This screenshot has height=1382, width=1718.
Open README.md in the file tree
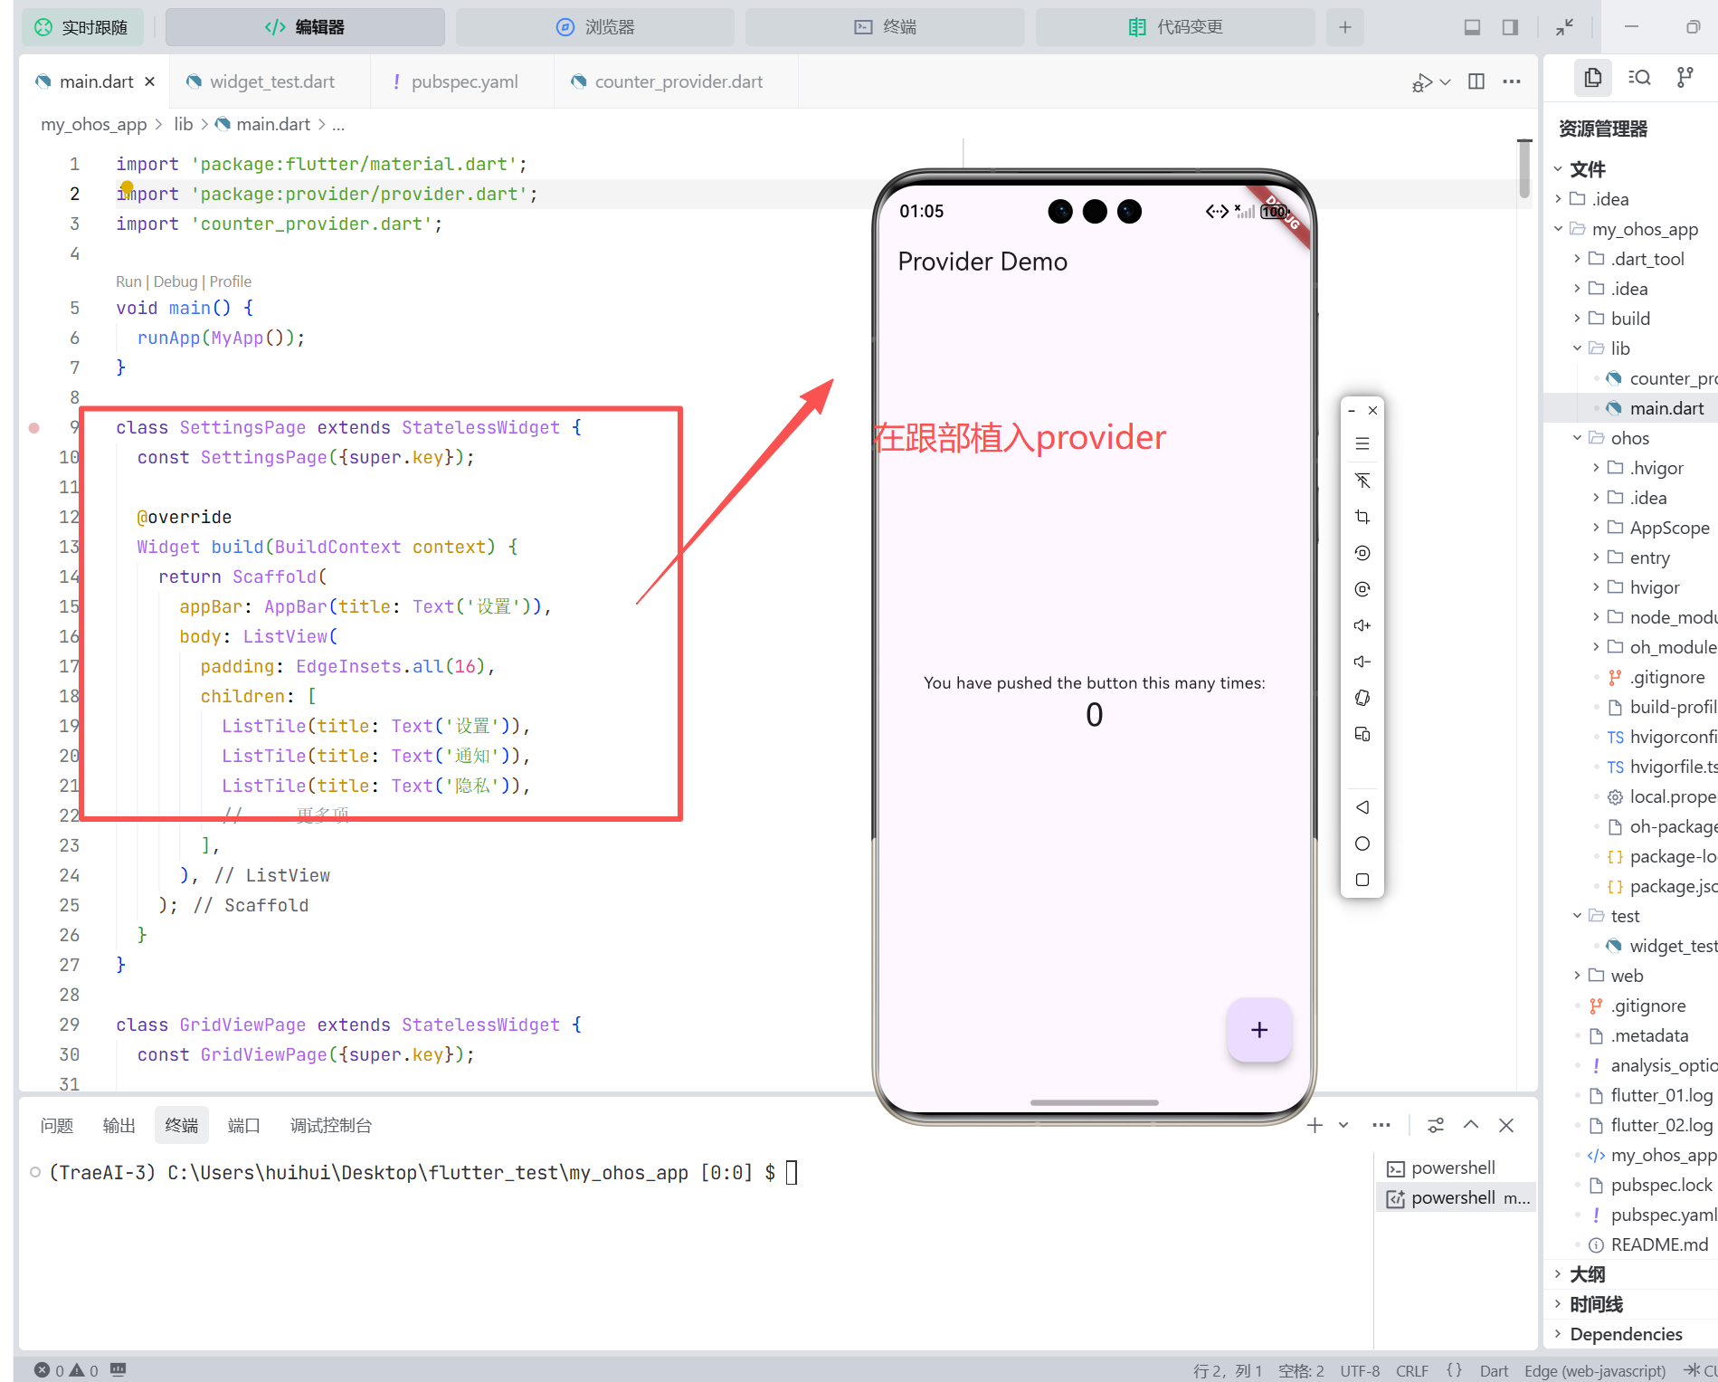tap(1659, 1244)
